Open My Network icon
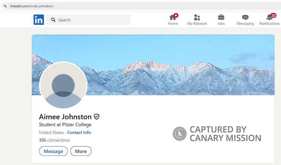The height and width of the screenshot is (165, 281). click(x=197, y=17)
